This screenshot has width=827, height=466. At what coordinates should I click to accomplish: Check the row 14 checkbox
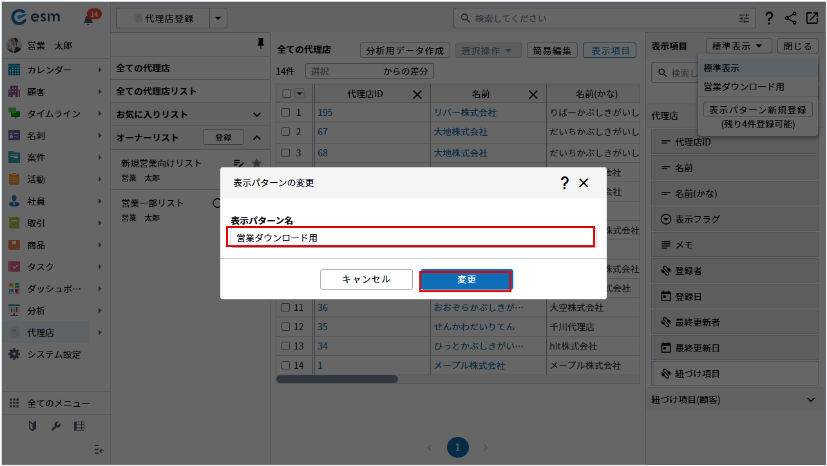(x=286, y=366)
